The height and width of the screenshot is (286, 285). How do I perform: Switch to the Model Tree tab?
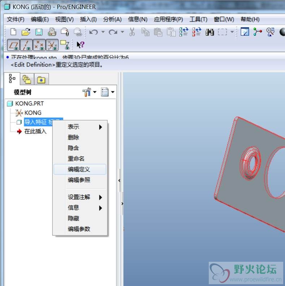pyautogui.click(x=12, y=79)
